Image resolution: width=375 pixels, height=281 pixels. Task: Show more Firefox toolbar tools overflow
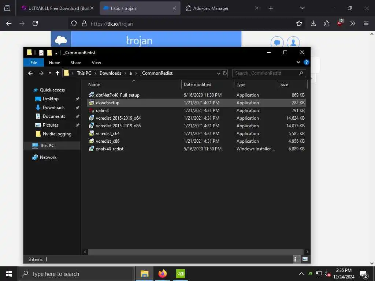(353, 23)
